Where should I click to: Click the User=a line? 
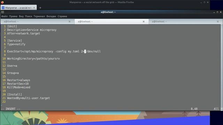(12, 66)
